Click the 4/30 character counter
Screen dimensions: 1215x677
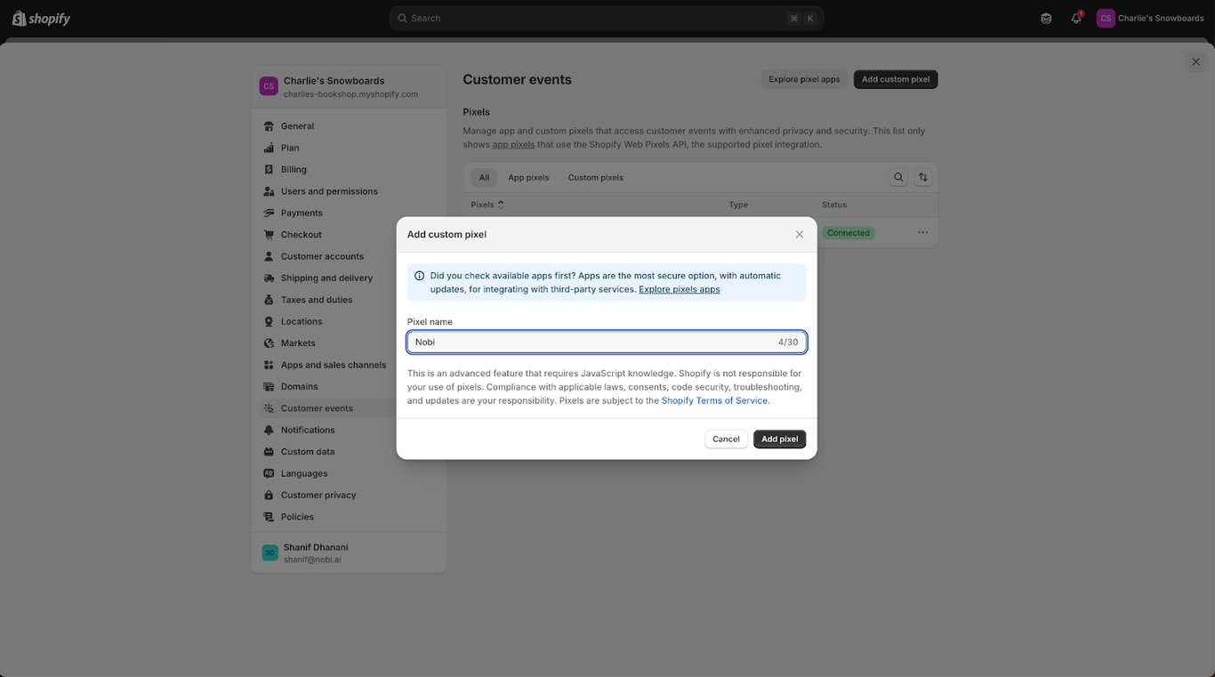[788, 343]
